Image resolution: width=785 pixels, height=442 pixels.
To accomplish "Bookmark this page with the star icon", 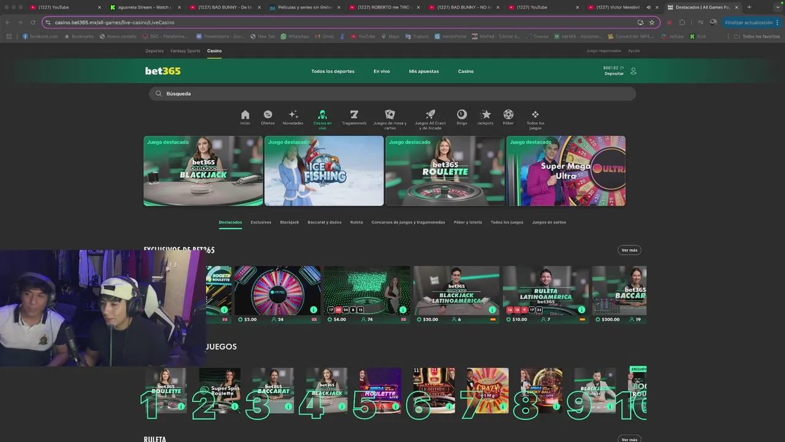I will [652, 22].
